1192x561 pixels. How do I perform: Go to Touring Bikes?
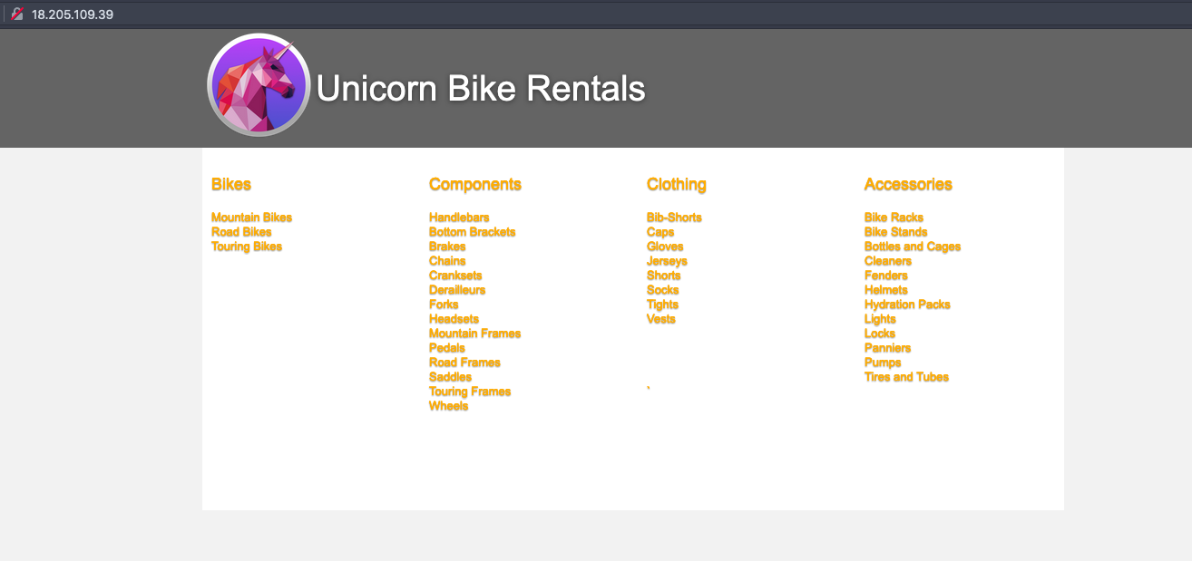click(247, 247)
